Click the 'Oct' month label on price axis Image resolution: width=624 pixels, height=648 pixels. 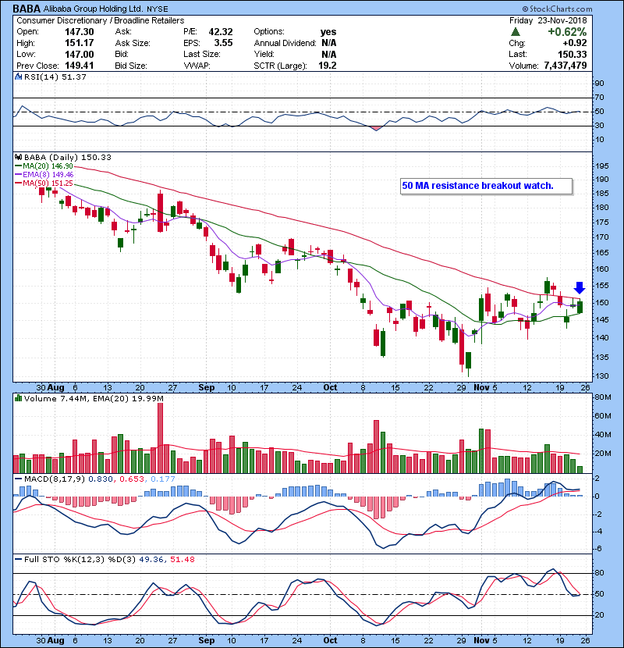tap(330, 387)
